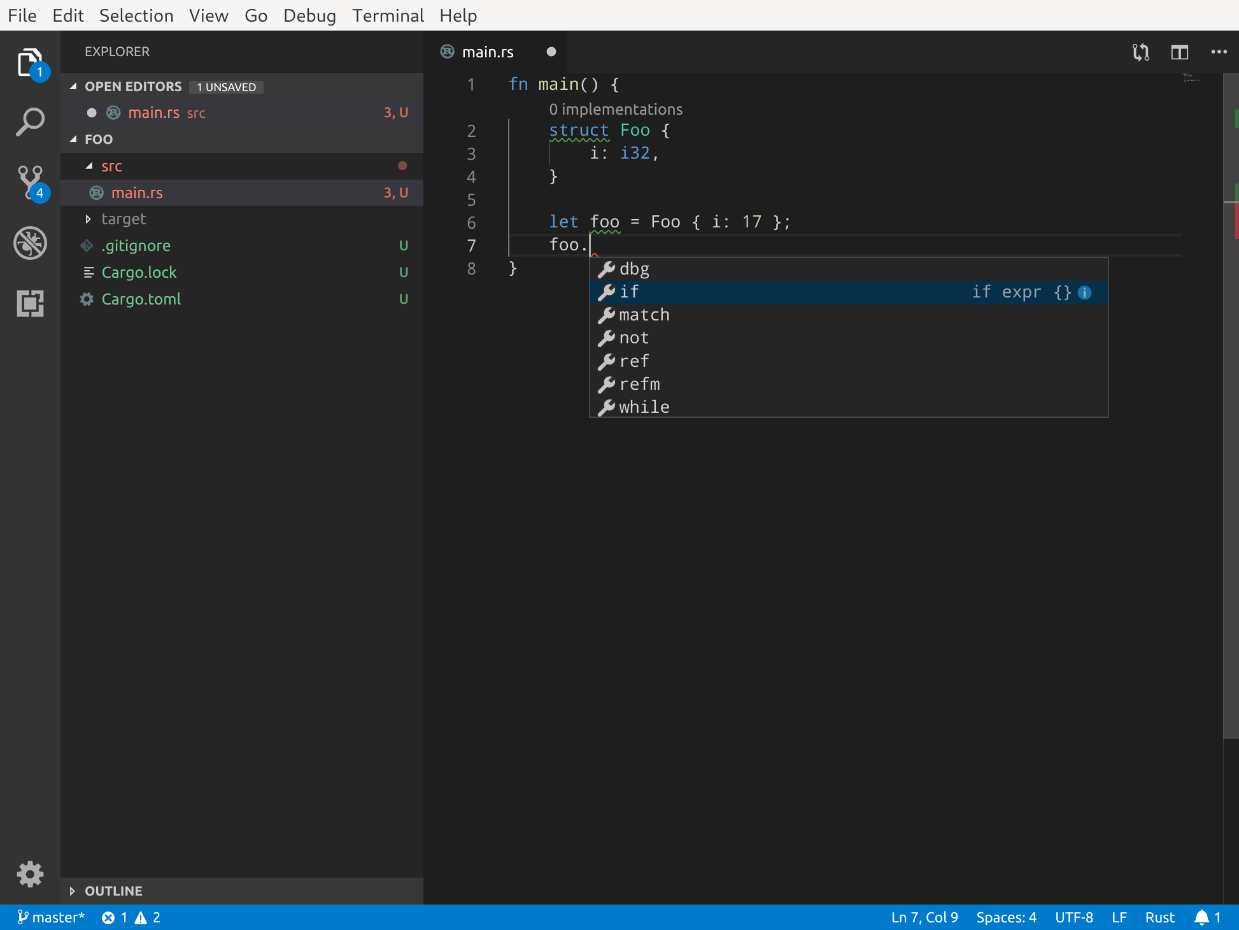Open the Debug menu

click(x=309, y=15)
